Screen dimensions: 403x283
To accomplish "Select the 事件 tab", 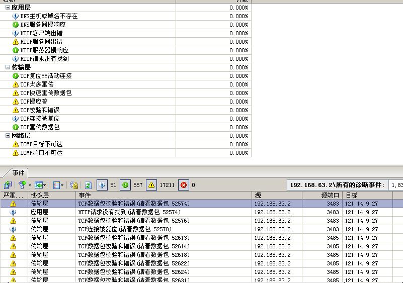I will coord(18,172).
